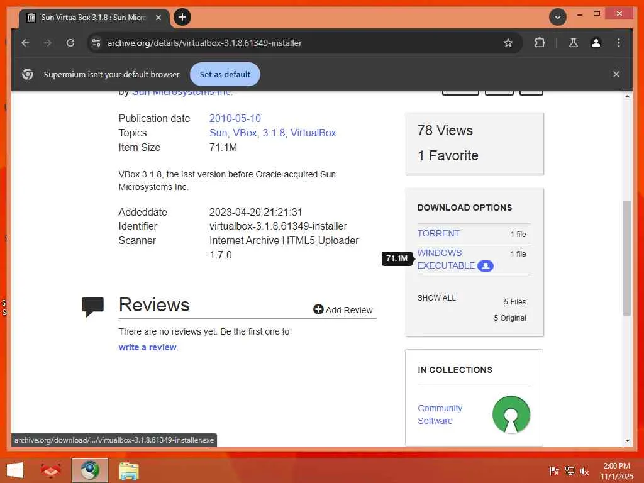Image resolution: width=644 pixels, height=483 pixels.
Task: Click the blue download icon beside EXECUTABLE
Action: [486, 266]
